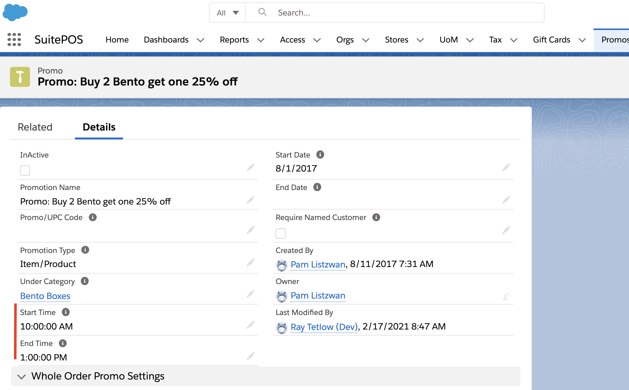Collapse the Whole Order Promo Settings section
Screen dimensions: 629x390
coord(21,376)
